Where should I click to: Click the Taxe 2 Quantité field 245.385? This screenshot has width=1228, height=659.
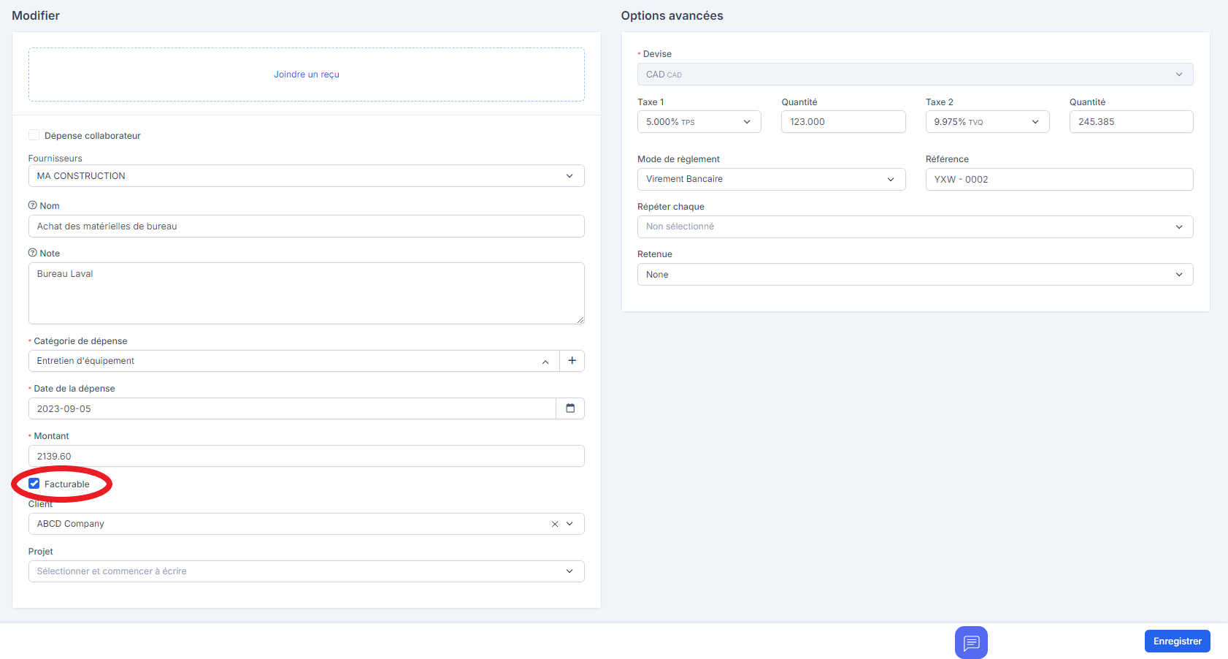1132,122
